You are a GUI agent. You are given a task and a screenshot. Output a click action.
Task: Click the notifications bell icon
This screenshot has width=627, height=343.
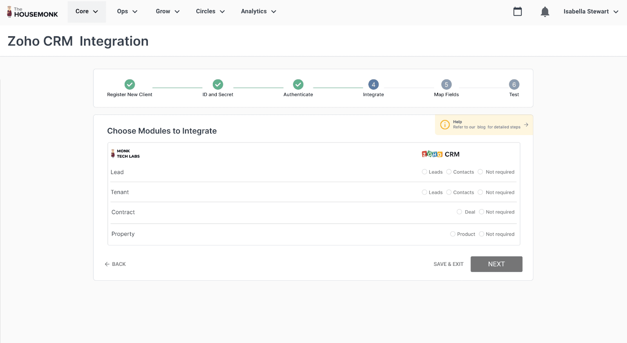[545, 12]
